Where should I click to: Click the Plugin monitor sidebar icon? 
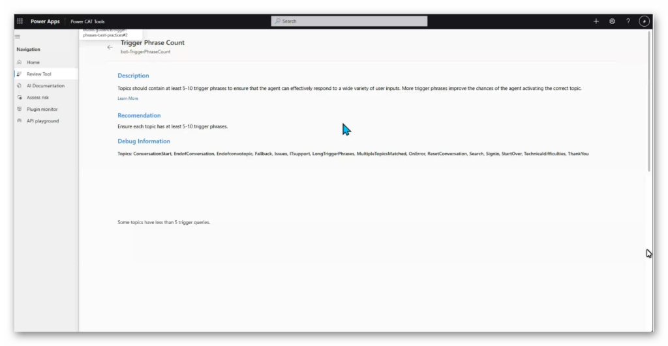pos(19,109)
